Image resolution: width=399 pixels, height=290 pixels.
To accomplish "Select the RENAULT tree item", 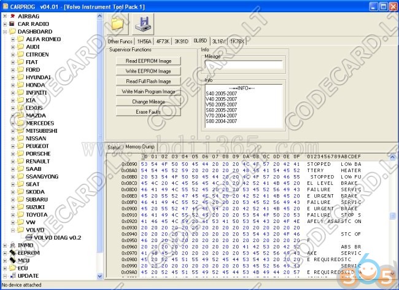I will pyautogui.click(x=37, y=161).
